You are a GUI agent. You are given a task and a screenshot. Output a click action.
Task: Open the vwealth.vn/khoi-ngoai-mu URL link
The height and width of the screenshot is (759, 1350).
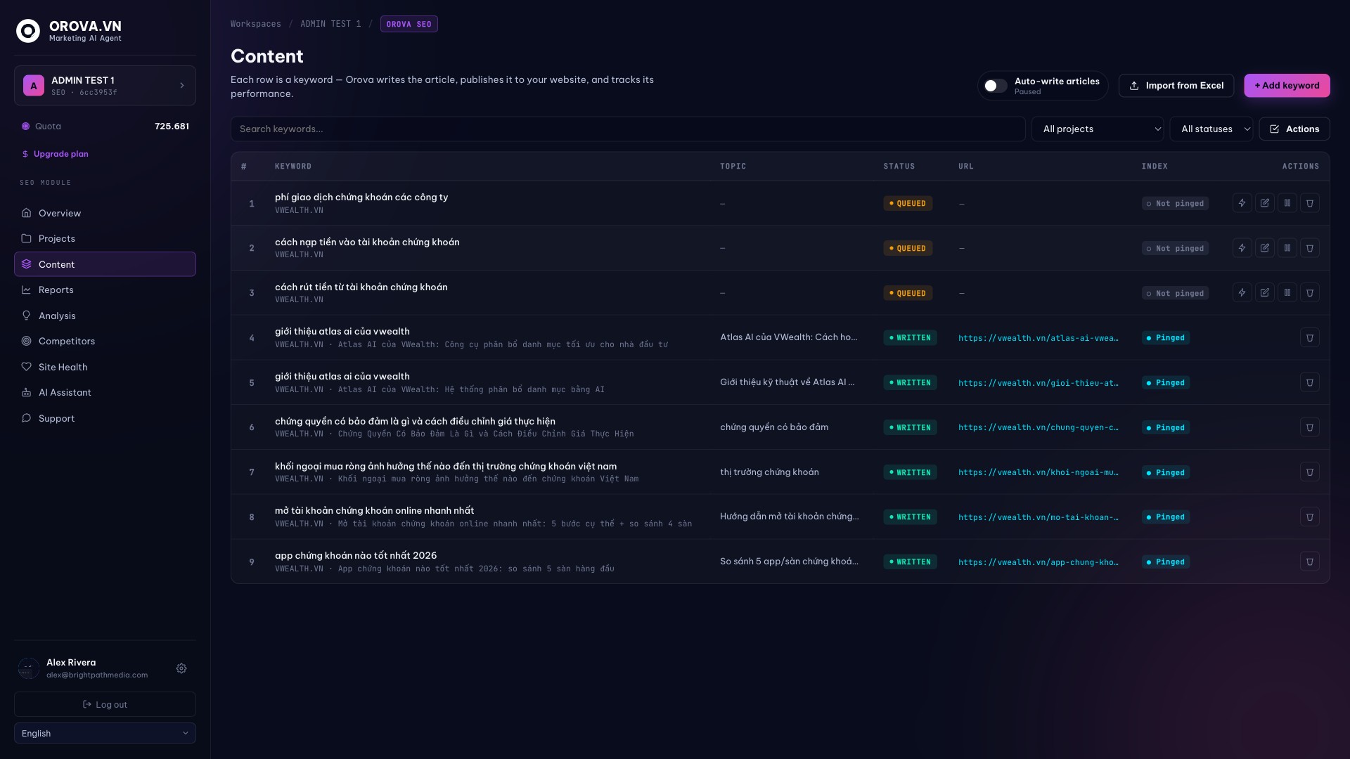(1038, 472)
